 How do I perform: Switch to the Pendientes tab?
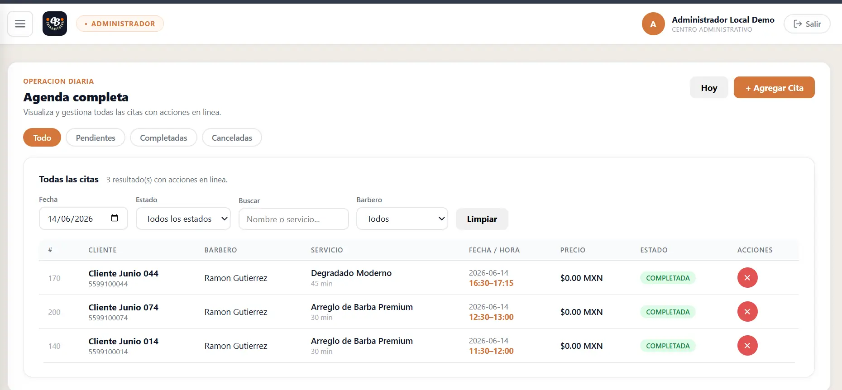(96, 138)
